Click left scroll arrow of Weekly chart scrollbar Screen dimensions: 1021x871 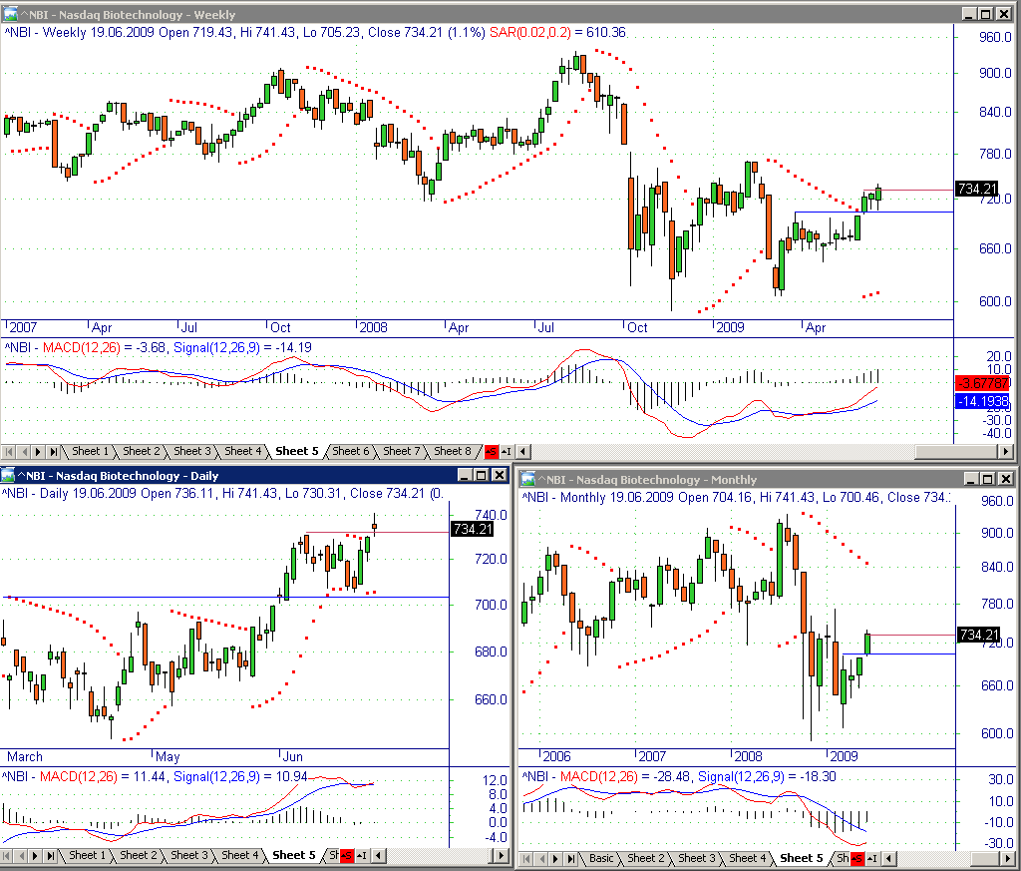point(522,451)
